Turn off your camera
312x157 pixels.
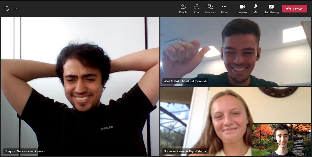242,8
